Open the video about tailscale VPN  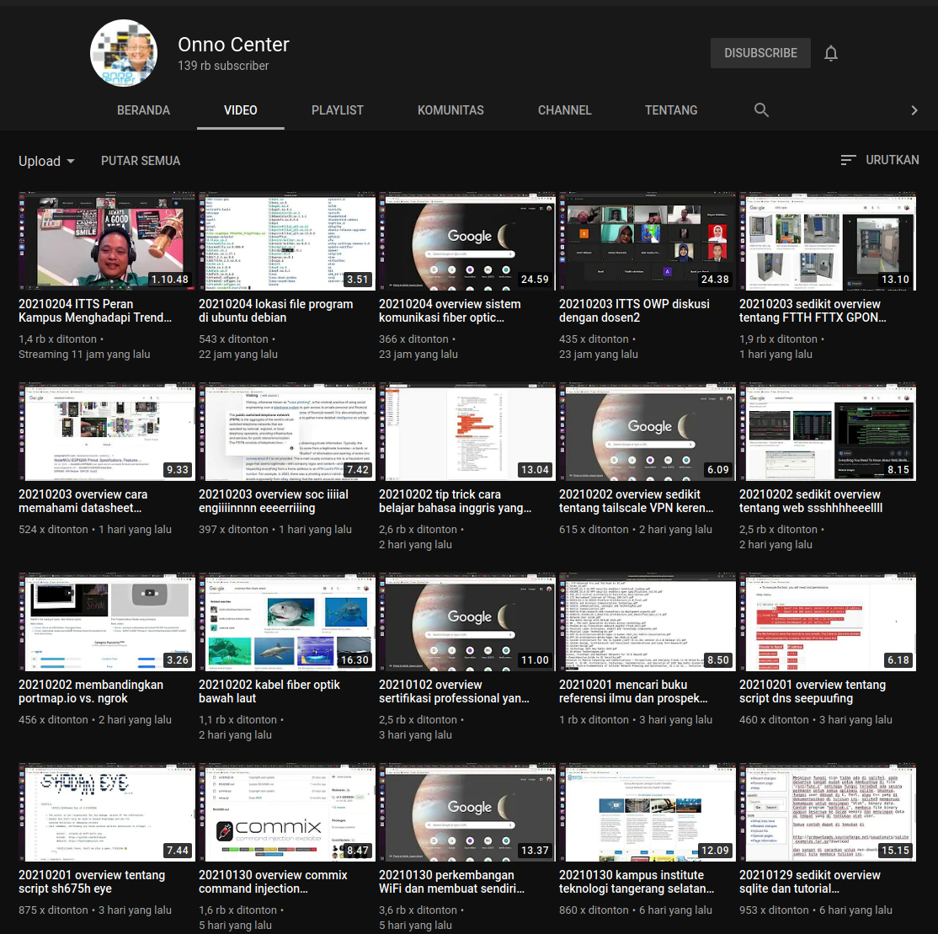pos(647,431)
